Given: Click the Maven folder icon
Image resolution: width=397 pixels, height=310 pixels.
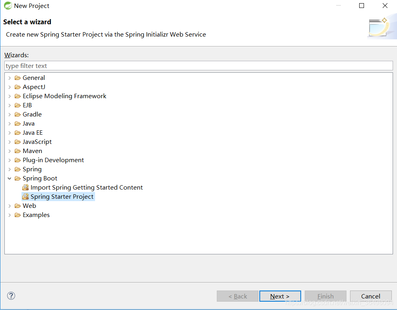Looking at the screenshot, I should [18, 151].
